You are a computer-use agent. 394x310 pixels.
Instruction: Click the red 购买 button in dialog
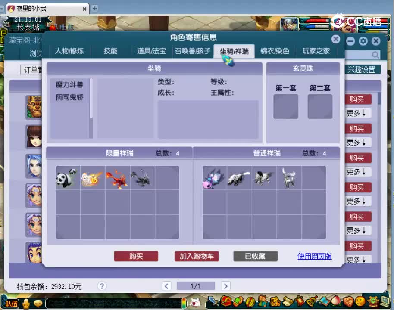[x=136, y=256]
